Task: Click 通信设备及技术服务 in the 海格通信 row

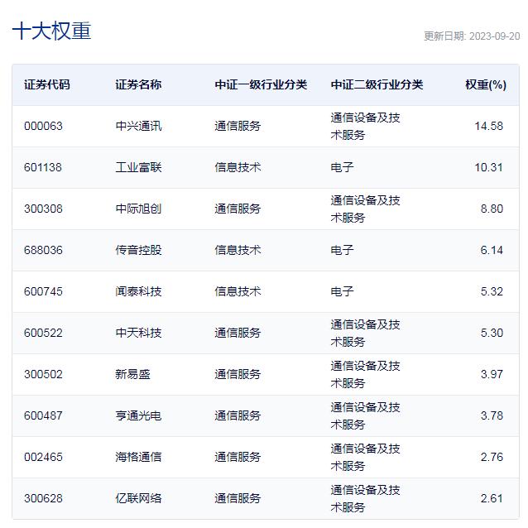Action: pos(365,458)
